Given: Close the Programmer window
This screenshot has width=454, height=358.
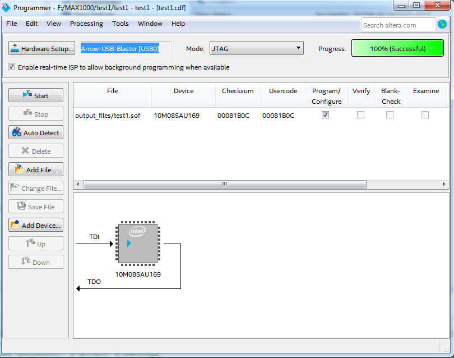Looking at the screenshot, I should 438,5.
